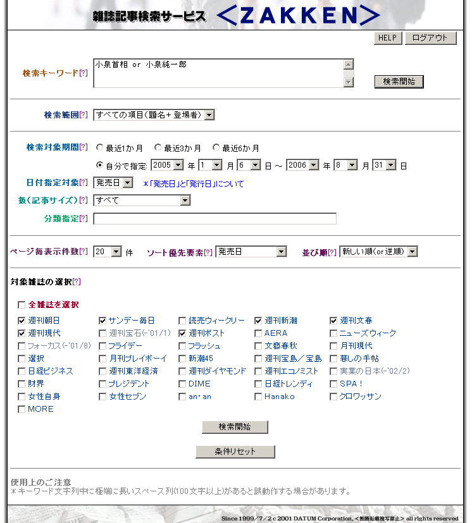472x523 pixels.
Task: Check the フライデー checkbox
Action: click(102, 346)
